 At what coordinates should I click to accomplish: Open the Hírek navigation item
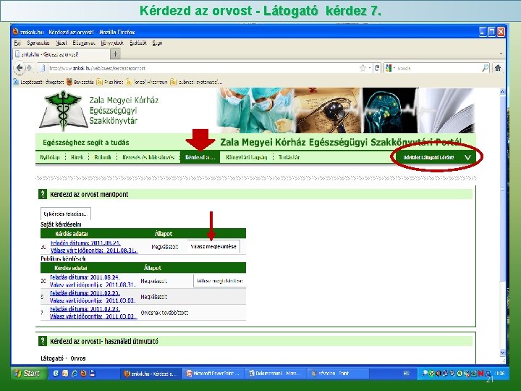(x=77, y=157)
